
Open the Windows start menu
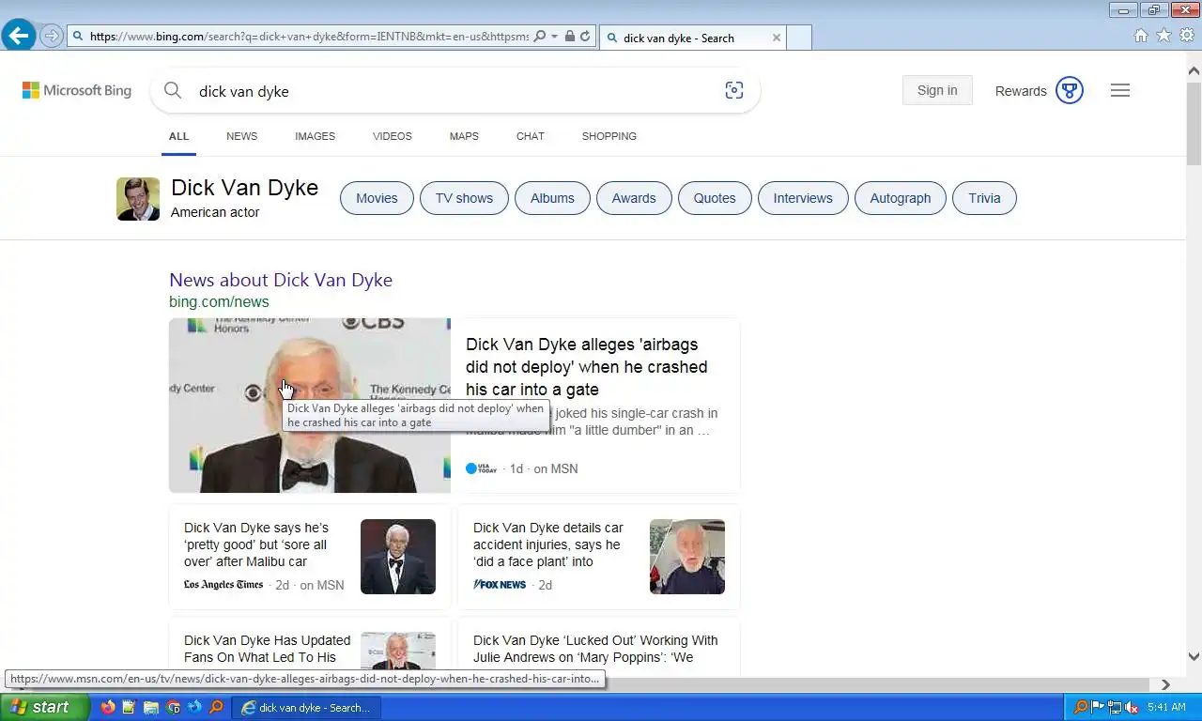pyautogui.click(x=45, y=707)
